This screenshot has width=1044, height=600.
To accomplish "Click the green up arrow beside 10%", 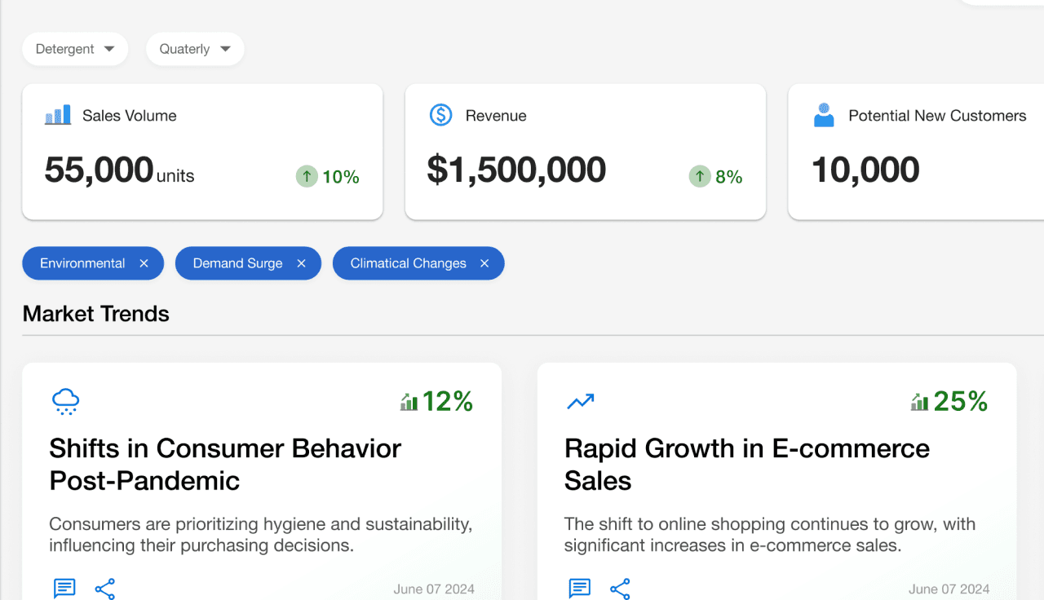I will click(x=307, y=176).
